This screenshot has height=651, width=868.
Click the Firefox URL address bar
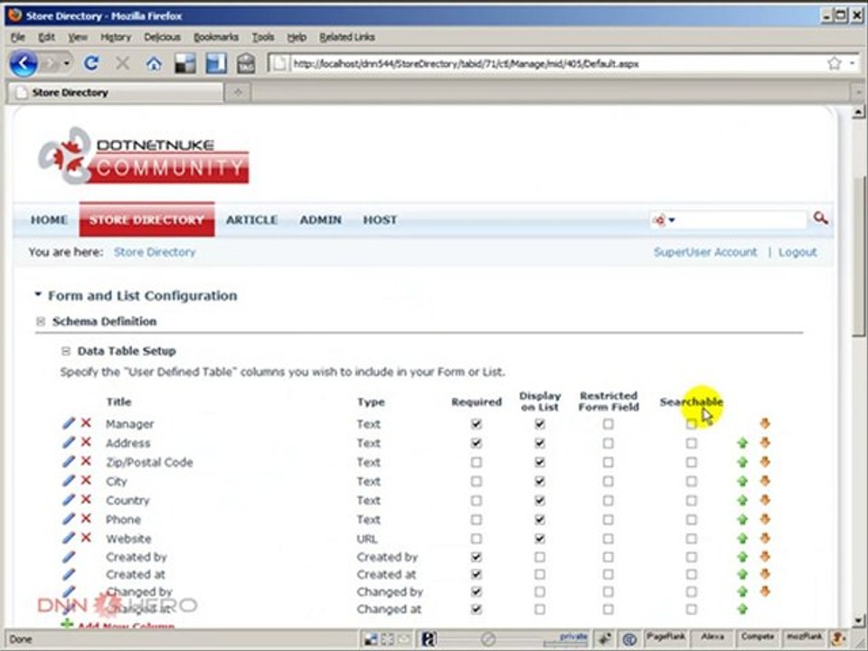tap(556, 63)
